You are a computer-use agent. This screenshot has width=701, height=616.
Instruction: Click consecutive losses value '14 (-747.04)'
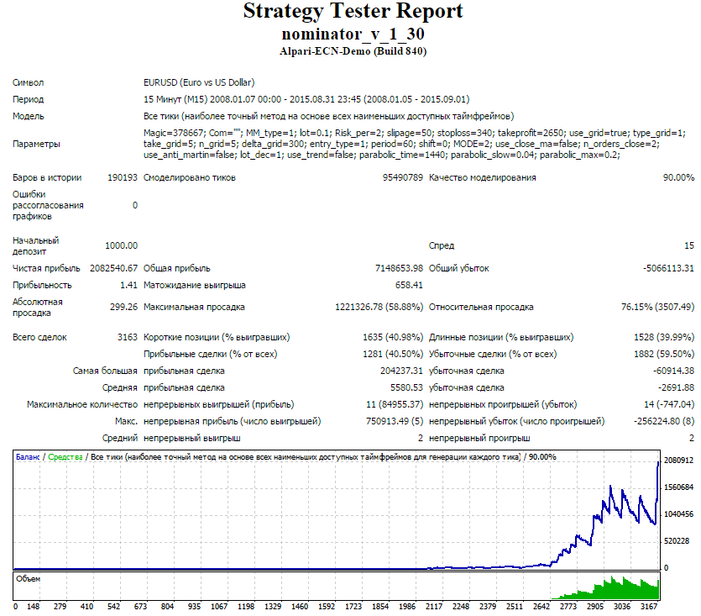click(669, 405)
